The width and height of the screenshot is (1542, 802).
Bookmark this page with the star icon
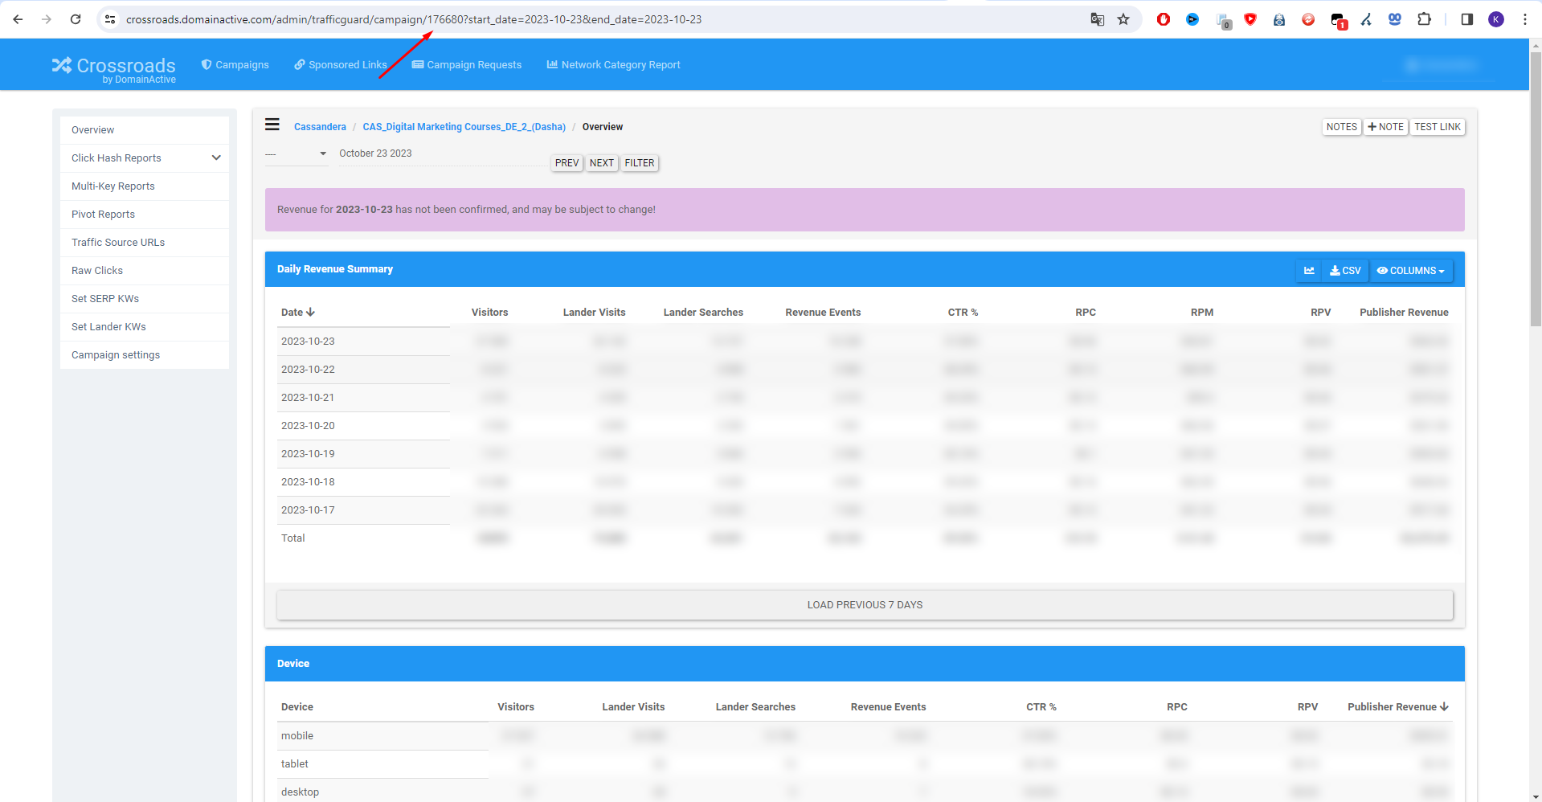click(1123, 19)
